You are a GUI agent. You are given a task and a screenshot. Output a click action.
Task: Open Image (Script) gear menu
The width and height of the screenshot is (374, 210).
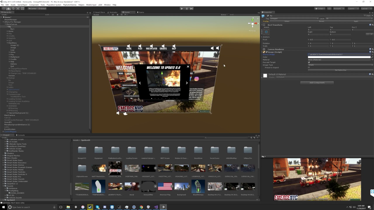pos(372,52)
